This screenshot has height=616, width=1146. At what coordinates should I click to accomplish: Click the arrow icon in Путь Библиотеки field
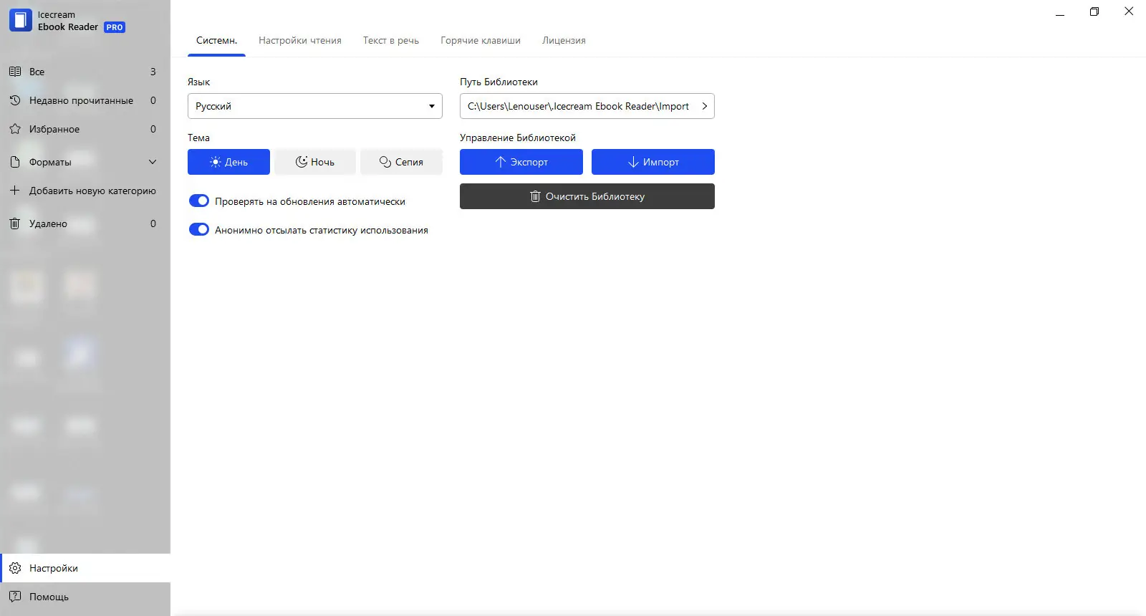tap(704, 106)
